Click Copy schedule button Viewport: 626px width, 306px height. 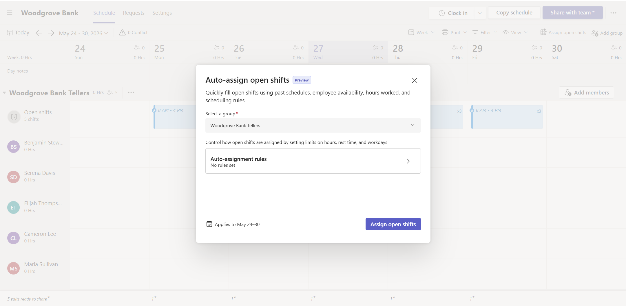pyautogui.click(x=514, y=13)
